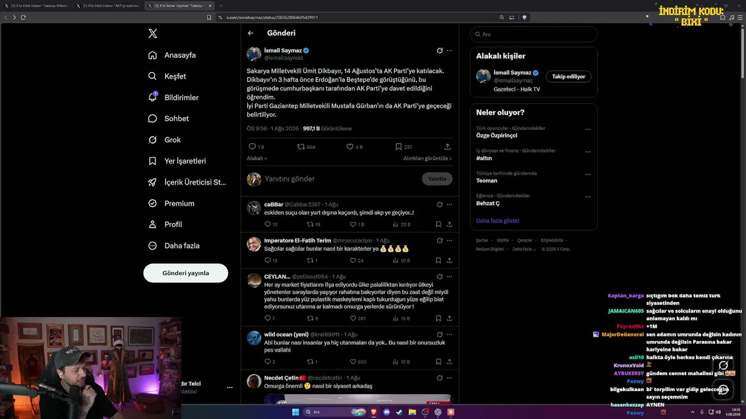Open Yer İşaretleri bookmarks
The height and width of the screenshot is (419, 746).
point(177,161)
